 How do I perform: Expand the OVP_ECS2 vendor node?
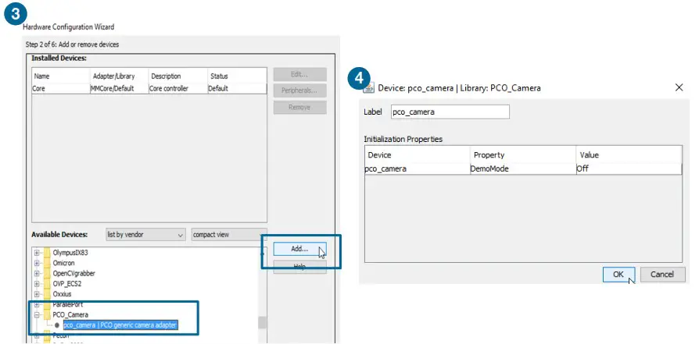(37, 284)
